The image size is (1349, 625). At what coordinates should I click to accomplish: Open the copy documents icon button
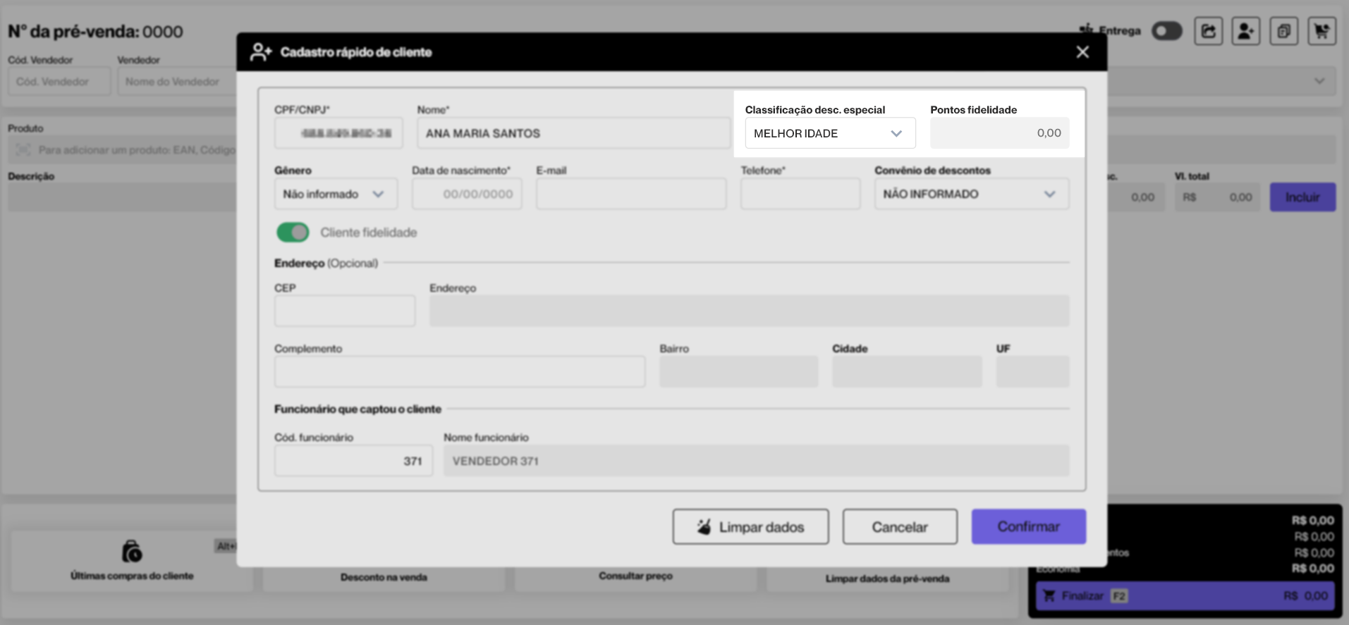click(1283, 31)
